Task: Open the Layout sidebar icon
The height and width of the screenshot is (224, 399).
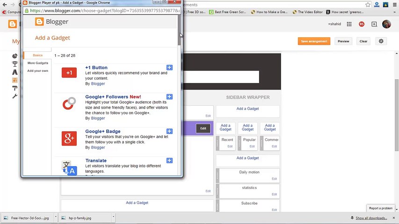Action: click(x=15, y=80)
